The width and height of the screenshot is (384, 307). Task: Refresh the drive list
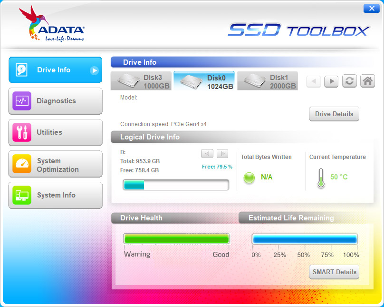349,81
